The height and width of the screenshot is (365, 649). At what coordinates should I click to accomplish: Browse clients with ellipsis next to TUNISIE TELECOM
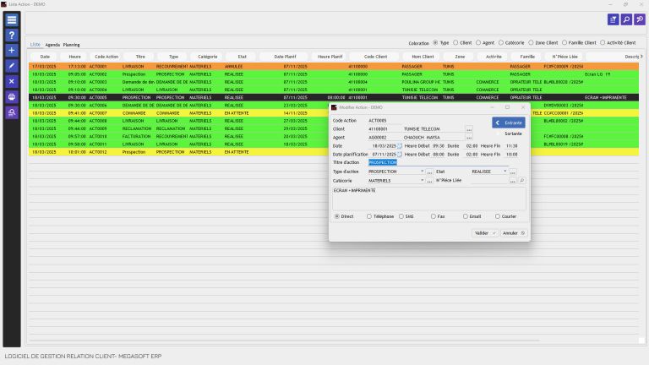[469, 129]
